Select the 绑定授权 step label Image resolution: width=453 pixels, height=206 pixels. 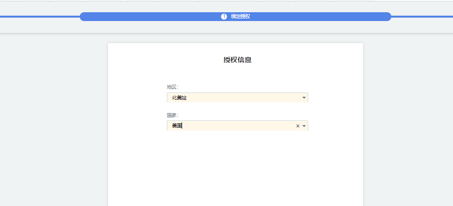pyautogui.click(x=240, y=17)
